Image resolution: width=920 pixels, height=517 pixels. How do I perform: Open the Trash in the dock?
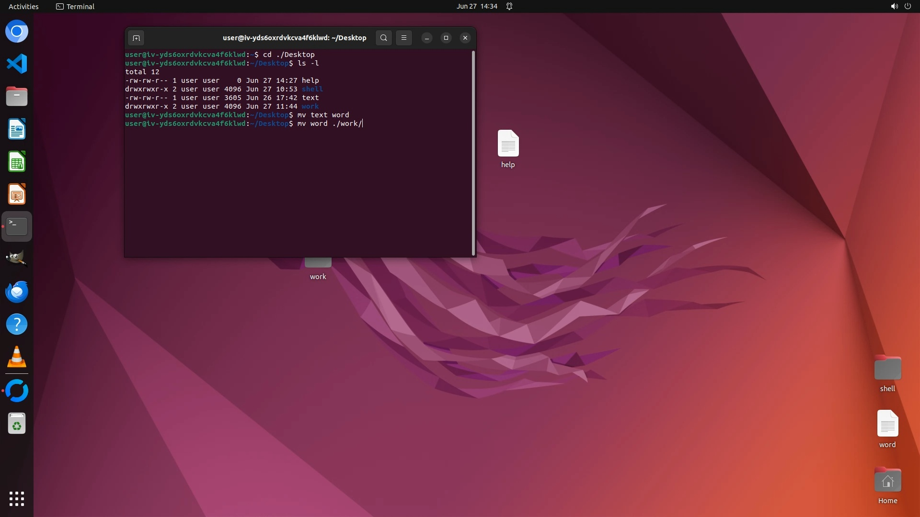click(17, 424)
